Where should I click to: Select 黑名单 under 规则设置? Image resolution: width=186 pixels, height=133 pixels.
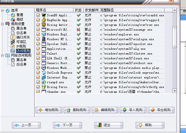(21, 28)
